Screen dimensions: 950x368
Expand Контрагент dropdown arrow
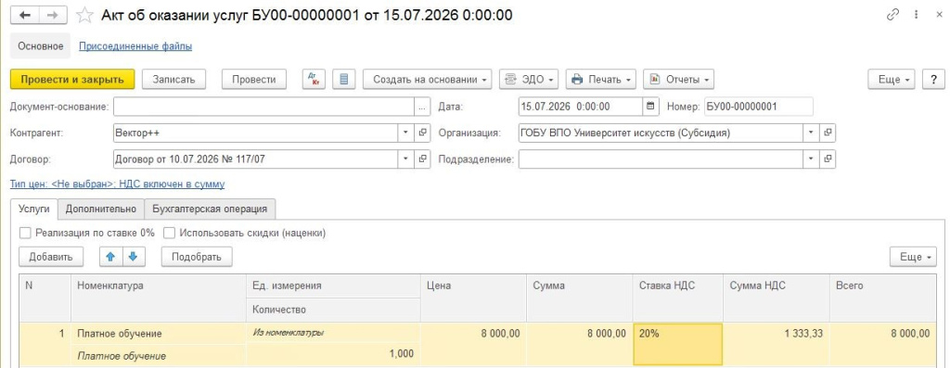coord(406,133)
